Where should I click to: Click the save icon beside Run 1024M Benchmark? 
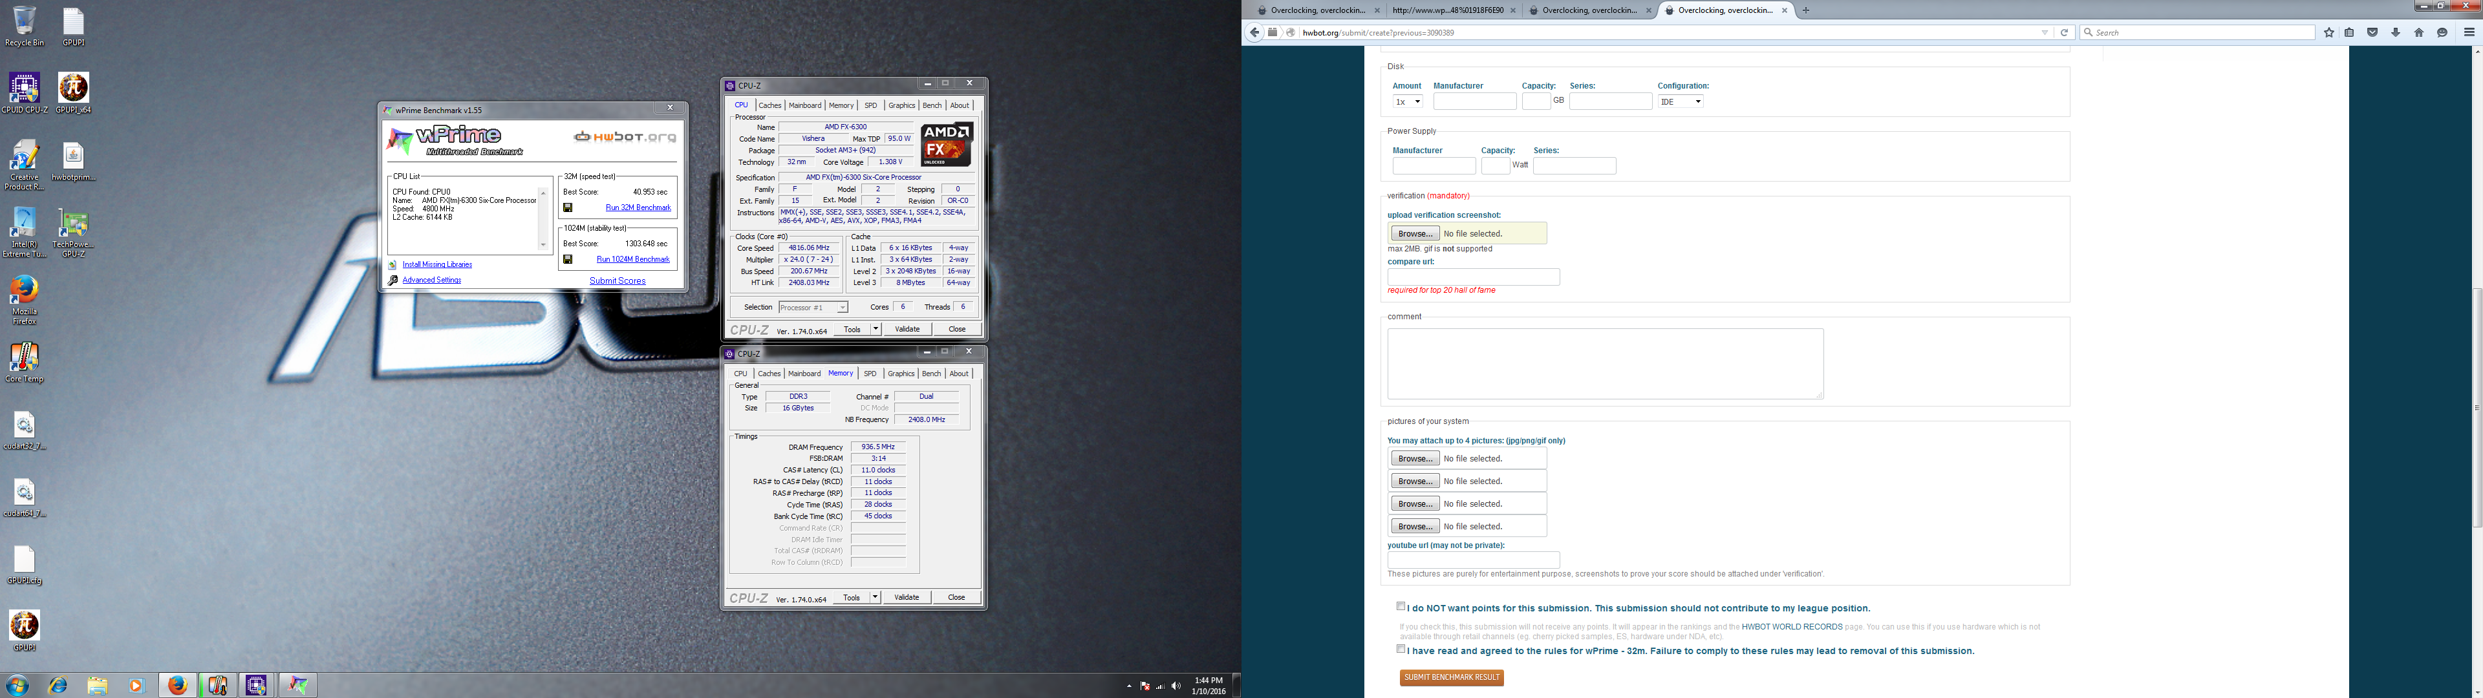click(568, 259)
